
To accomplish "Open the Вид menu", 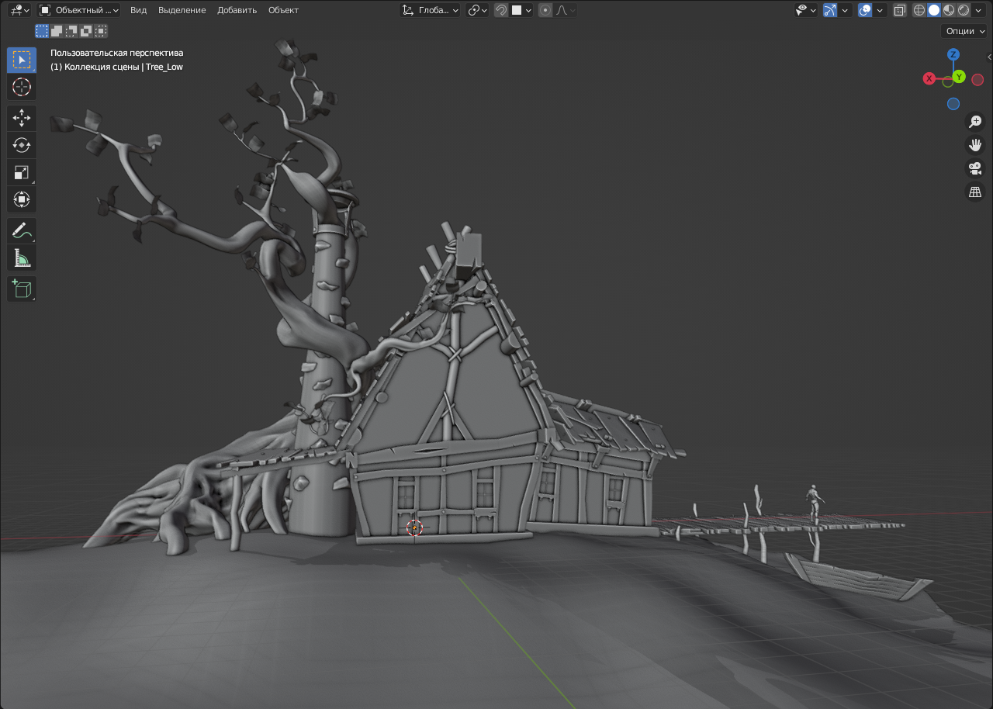I will [x=138, y=10].
